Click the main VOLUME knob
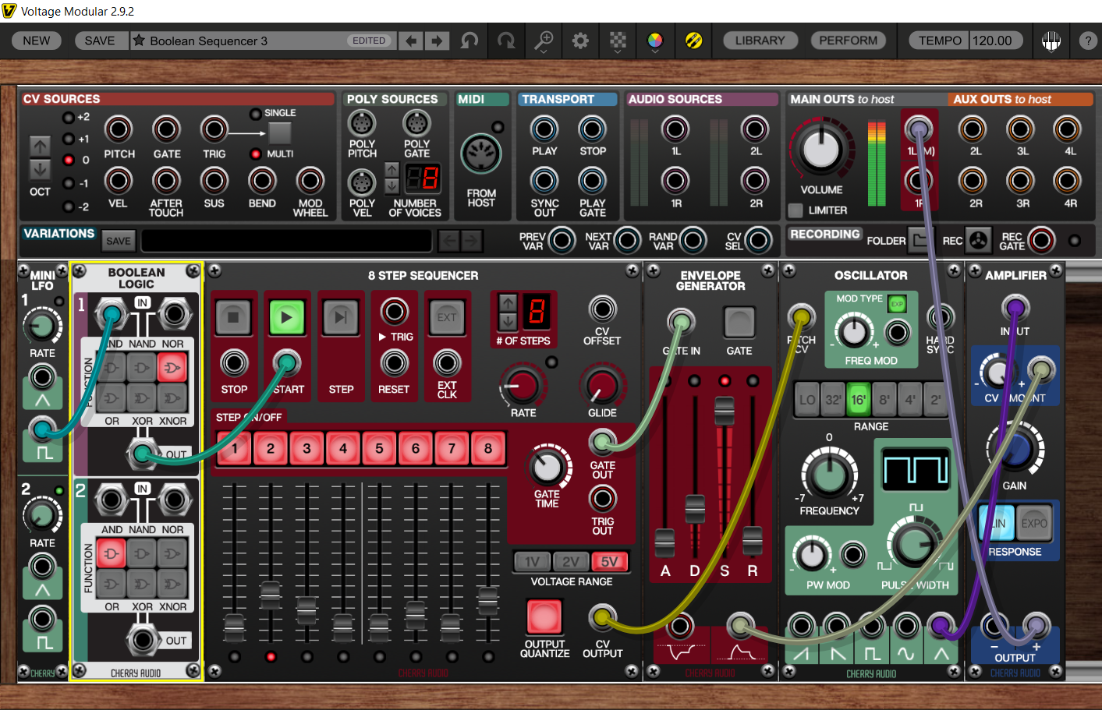This screenshot has height=710, width=1102. (x=820, y=149)
